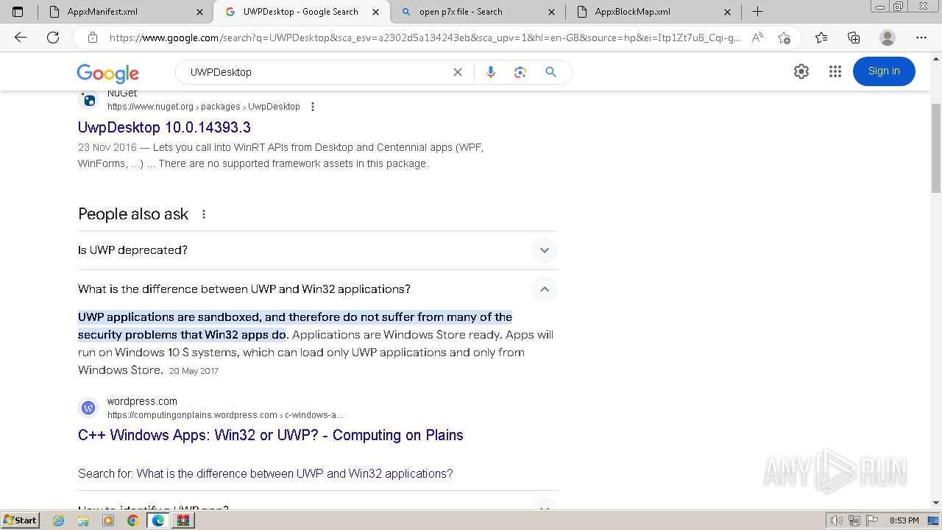The height and width of the screenshot is (530, 942).
Task: Open 'C++ Windows Apps: Win32 or UWP?' link
Action: 271,435
